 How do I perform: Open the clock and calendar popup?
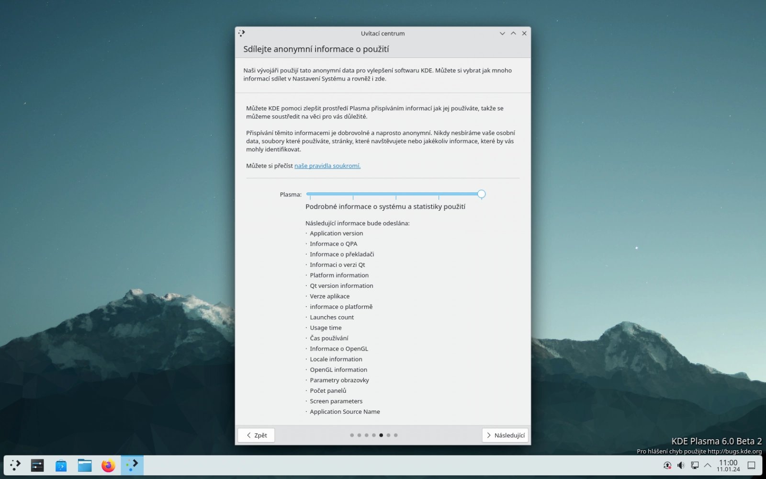(x=728, y=465)
